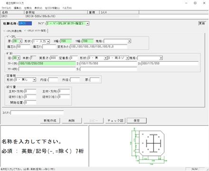Click the 参照柱 column header

pyautogui.click(x=56, y=12)
